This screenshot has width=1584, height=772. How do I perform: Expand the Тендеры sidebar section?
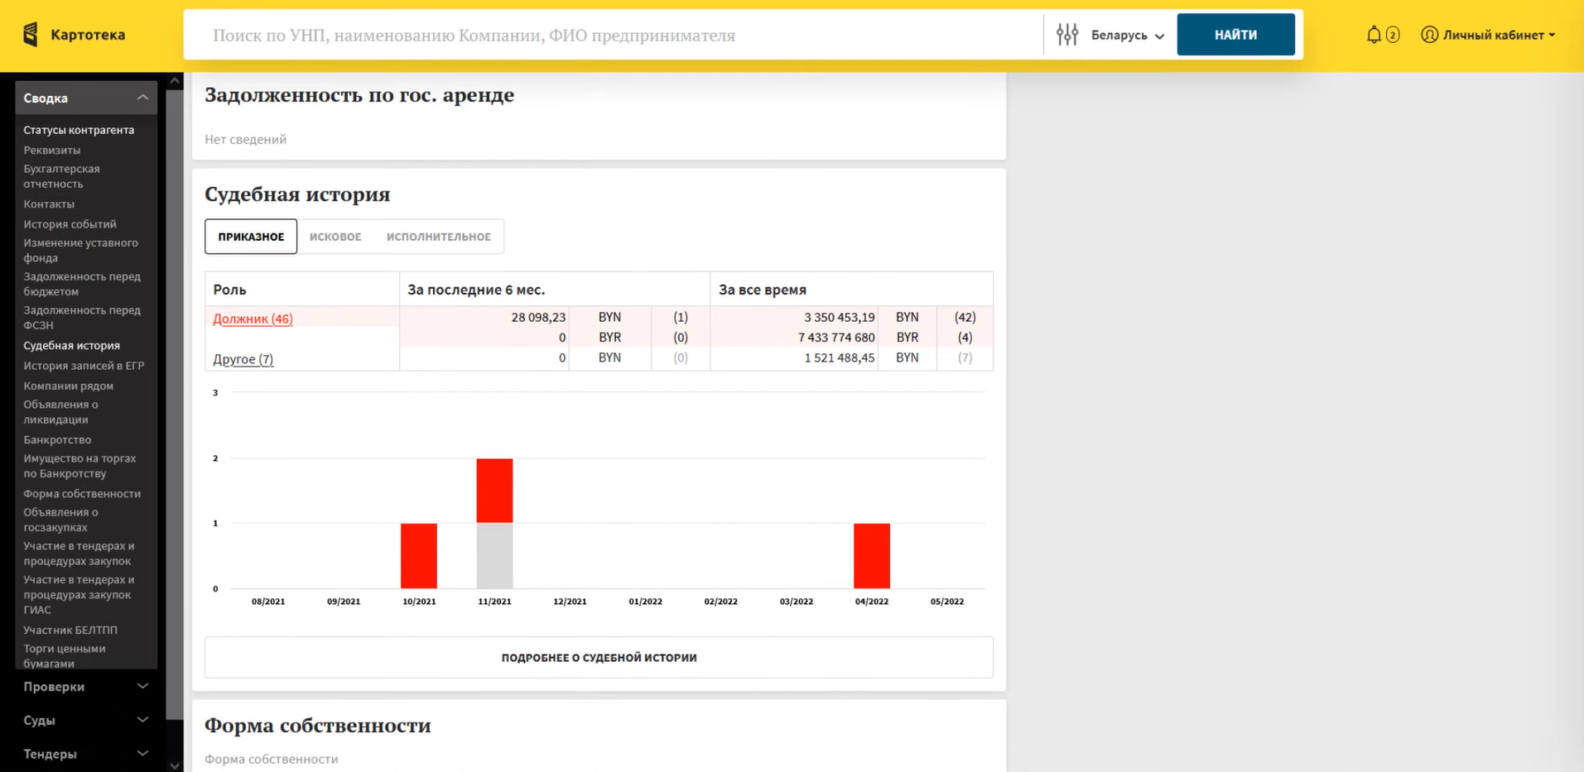coord(142,754)
